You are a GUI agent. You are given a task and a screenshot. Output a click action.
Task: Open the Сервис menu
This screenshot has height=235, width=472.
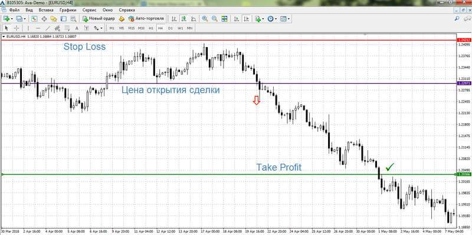[x=90, y=10]
